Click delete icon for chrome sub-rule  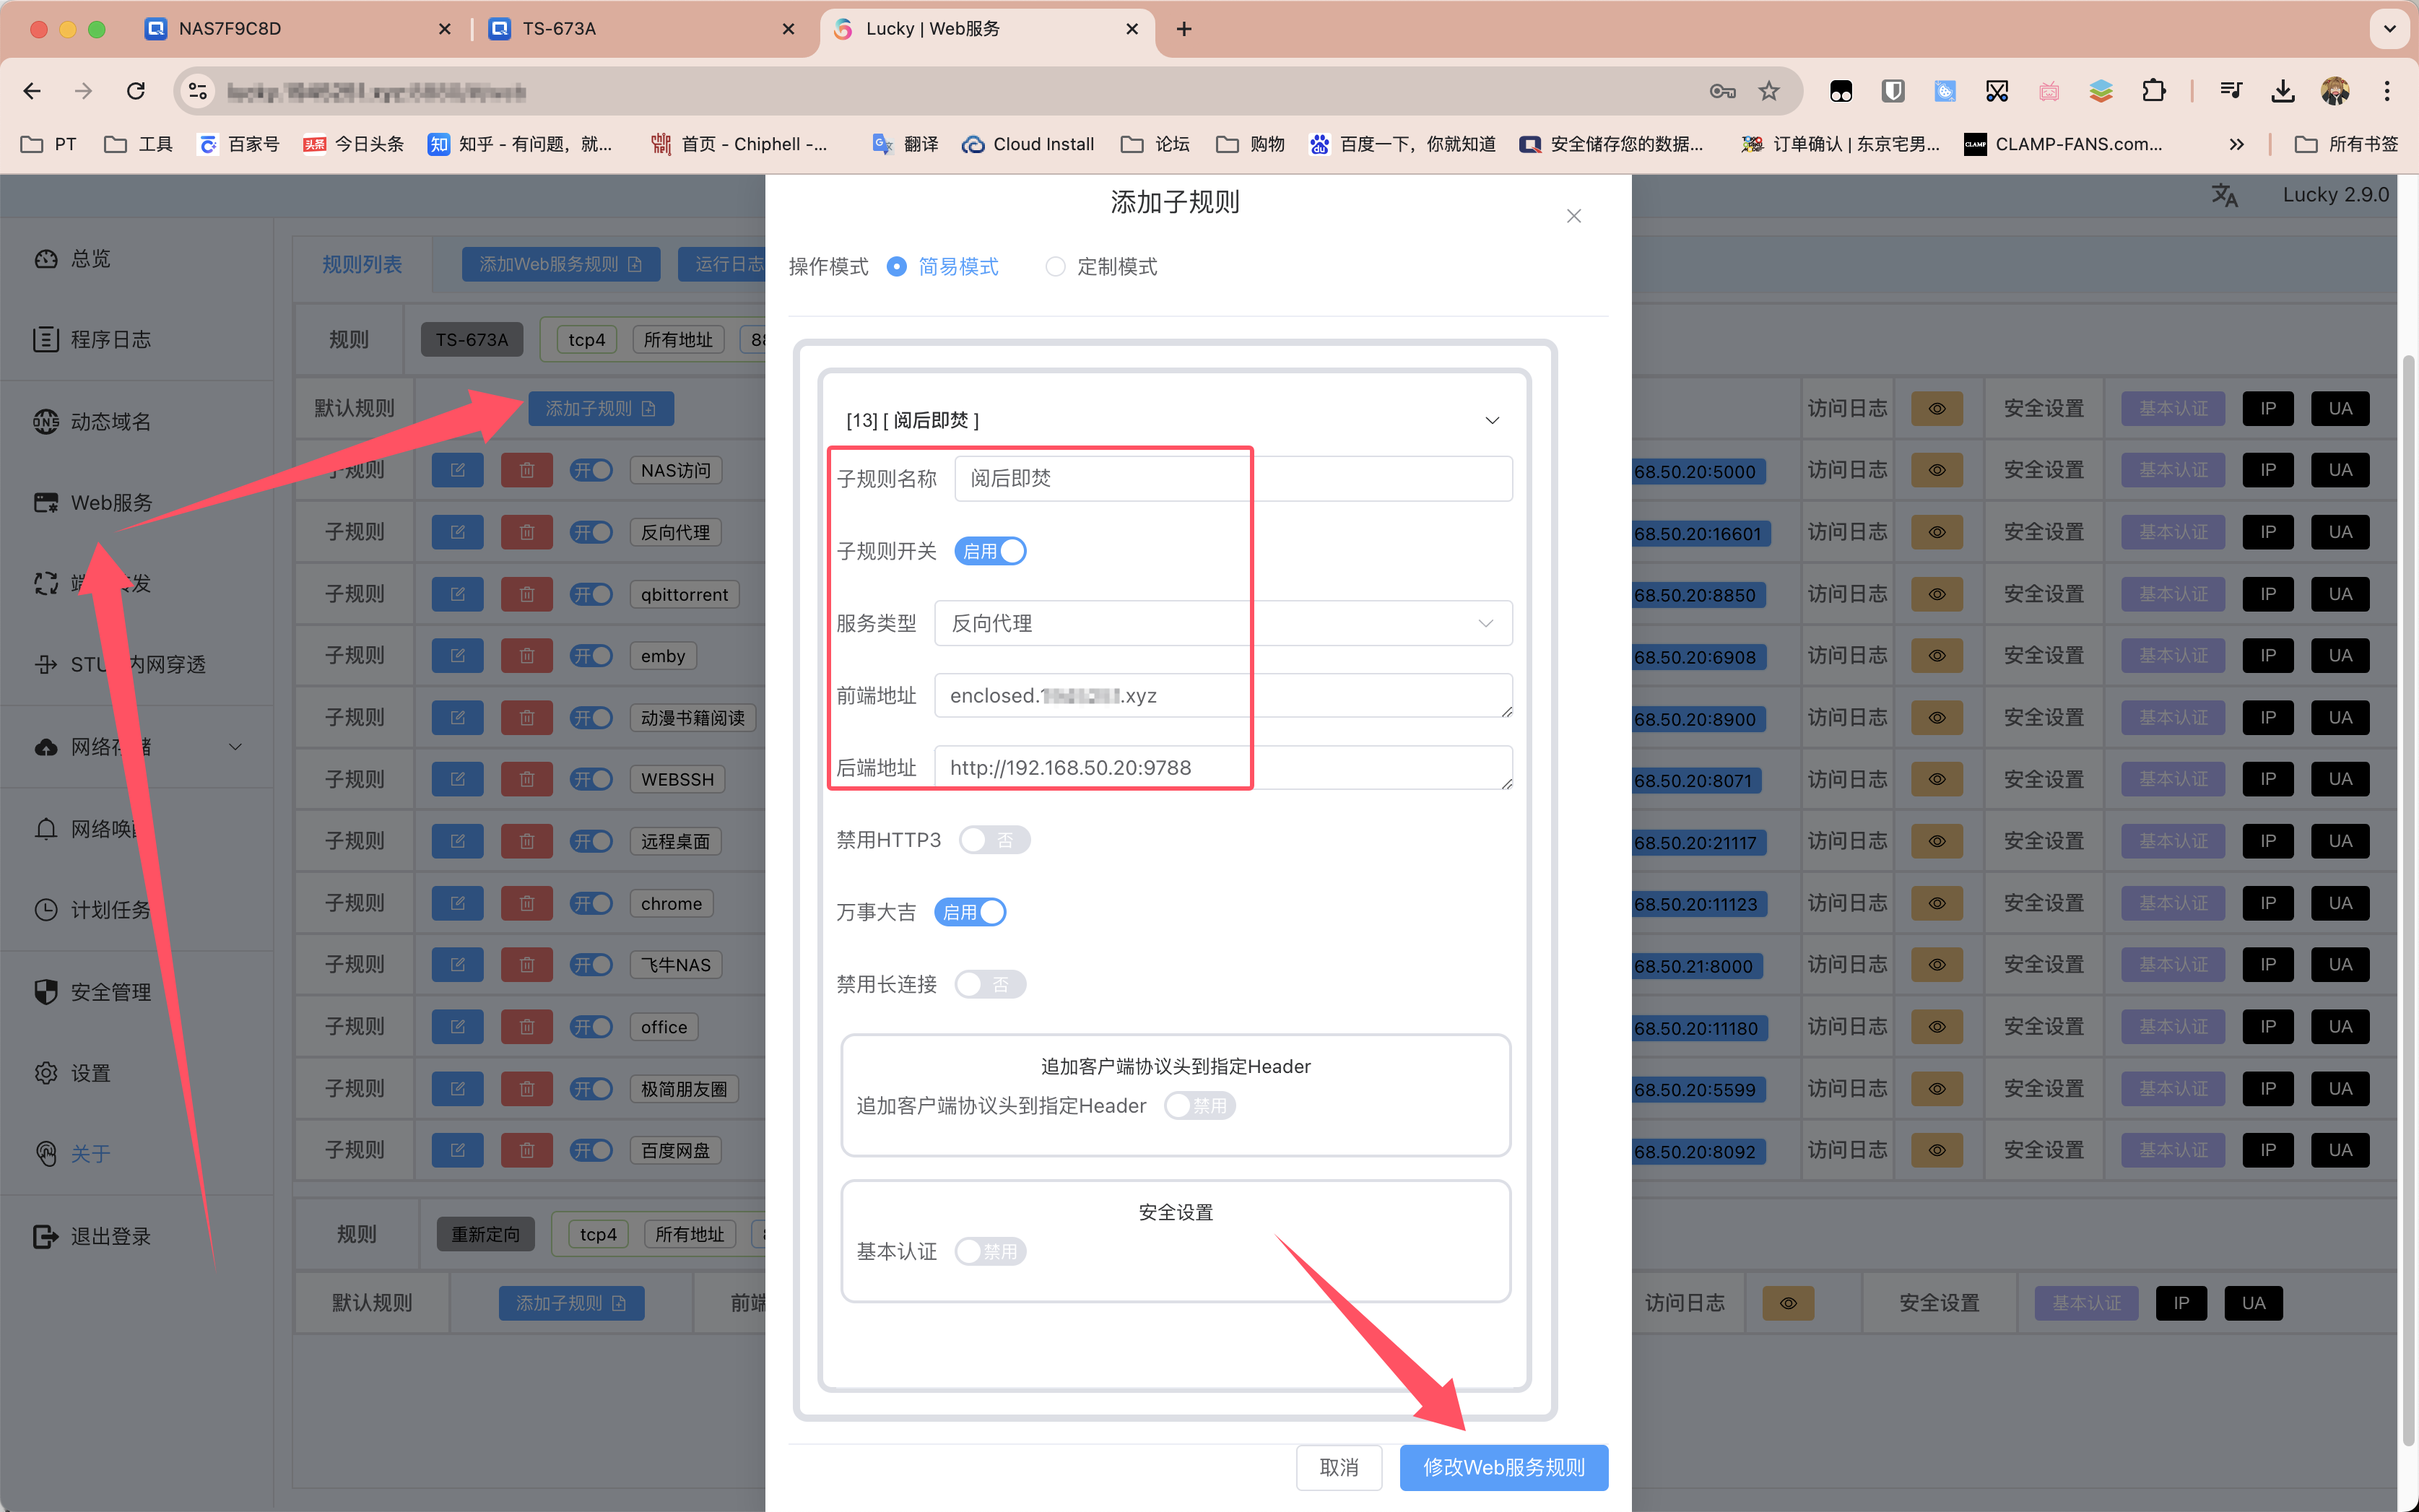coord(527,903)
